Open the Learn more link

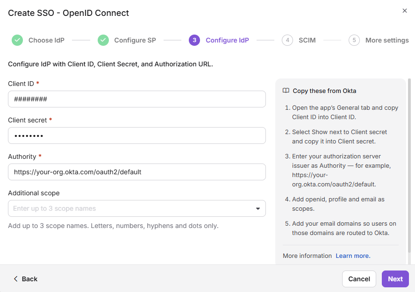tap(353, 256)
